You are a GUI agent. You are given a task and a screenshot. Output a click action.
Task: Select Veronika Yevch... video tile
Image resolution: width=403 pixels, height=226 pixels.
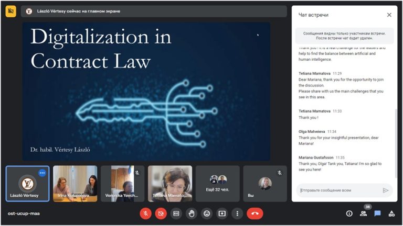(123, 184)
